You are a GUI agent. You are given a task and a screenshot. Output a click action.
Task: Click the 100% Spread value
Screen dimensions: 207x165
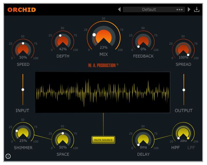coord(183,57)
